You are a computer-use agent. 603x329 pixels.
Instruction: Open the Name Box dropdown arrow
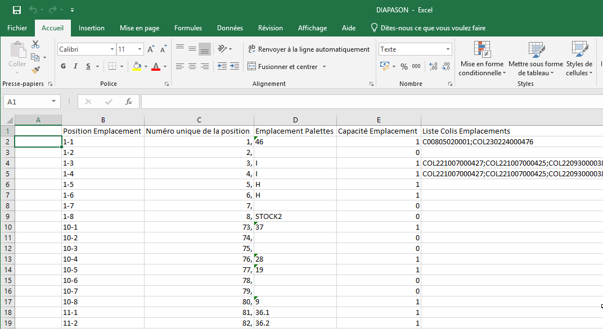[x=54, y=102]
